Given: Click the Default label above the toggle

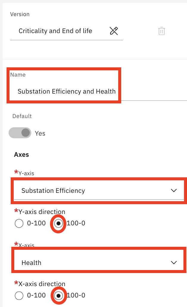Looking at the screenshot, I should pos(22,116).
